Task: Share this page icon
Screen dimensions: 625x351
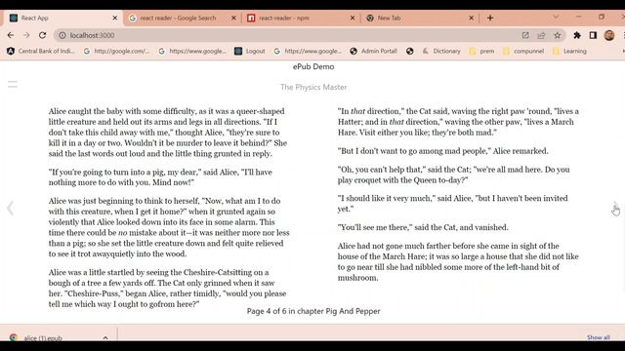Action: tap(541, 35)
